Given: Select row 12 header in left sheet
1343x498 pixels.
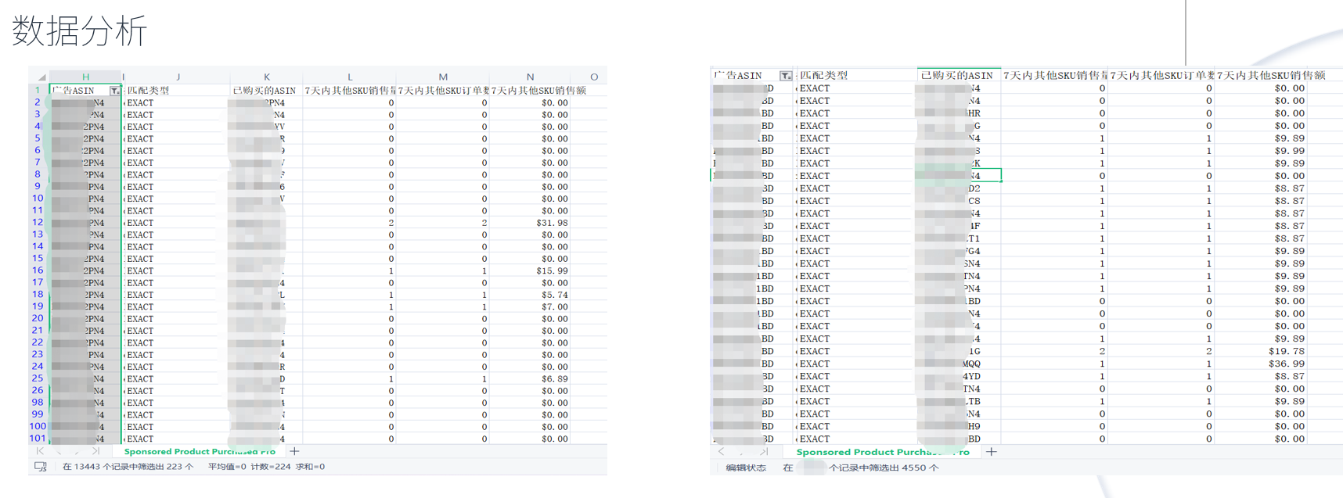Looking at the screenshot, I should (38, 223).
